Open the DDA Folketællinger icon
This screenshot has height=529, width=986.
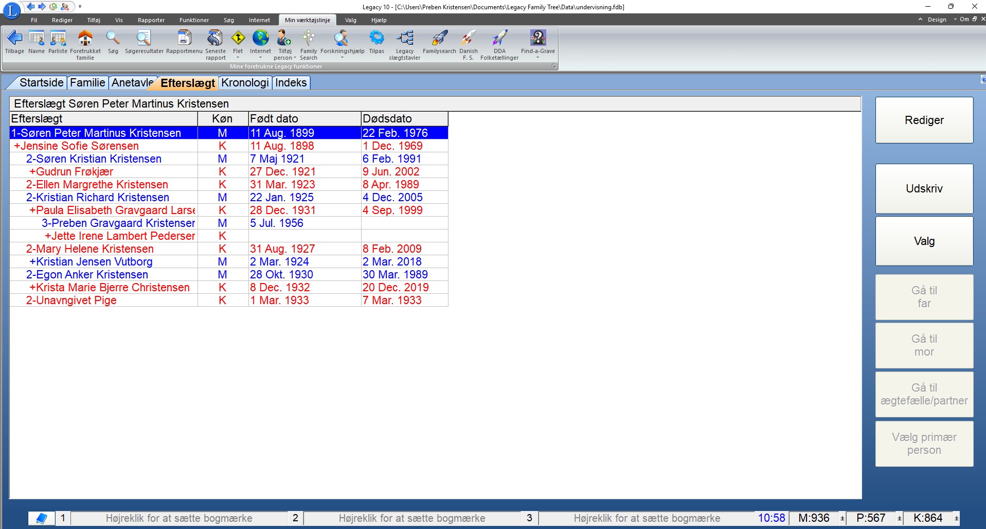pyautogui.click(x=499, y=38)
